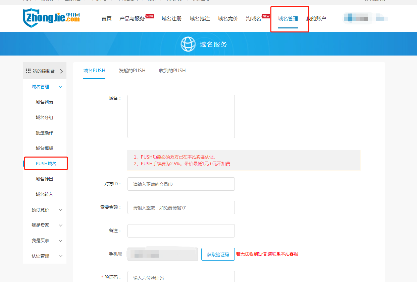Switch to the 收到的PUSH tab
417x282 pixels.
(x=172, y=71)
